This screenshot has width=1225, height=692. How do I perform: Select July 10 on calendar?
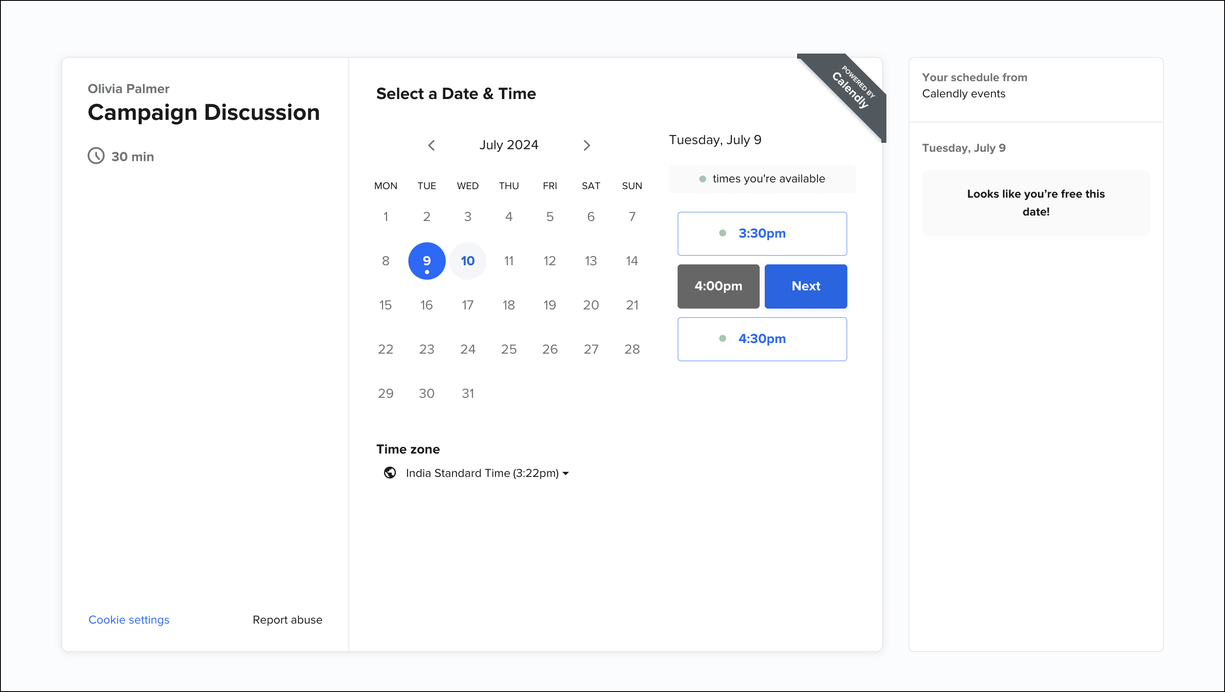click(x=467, y=261)
